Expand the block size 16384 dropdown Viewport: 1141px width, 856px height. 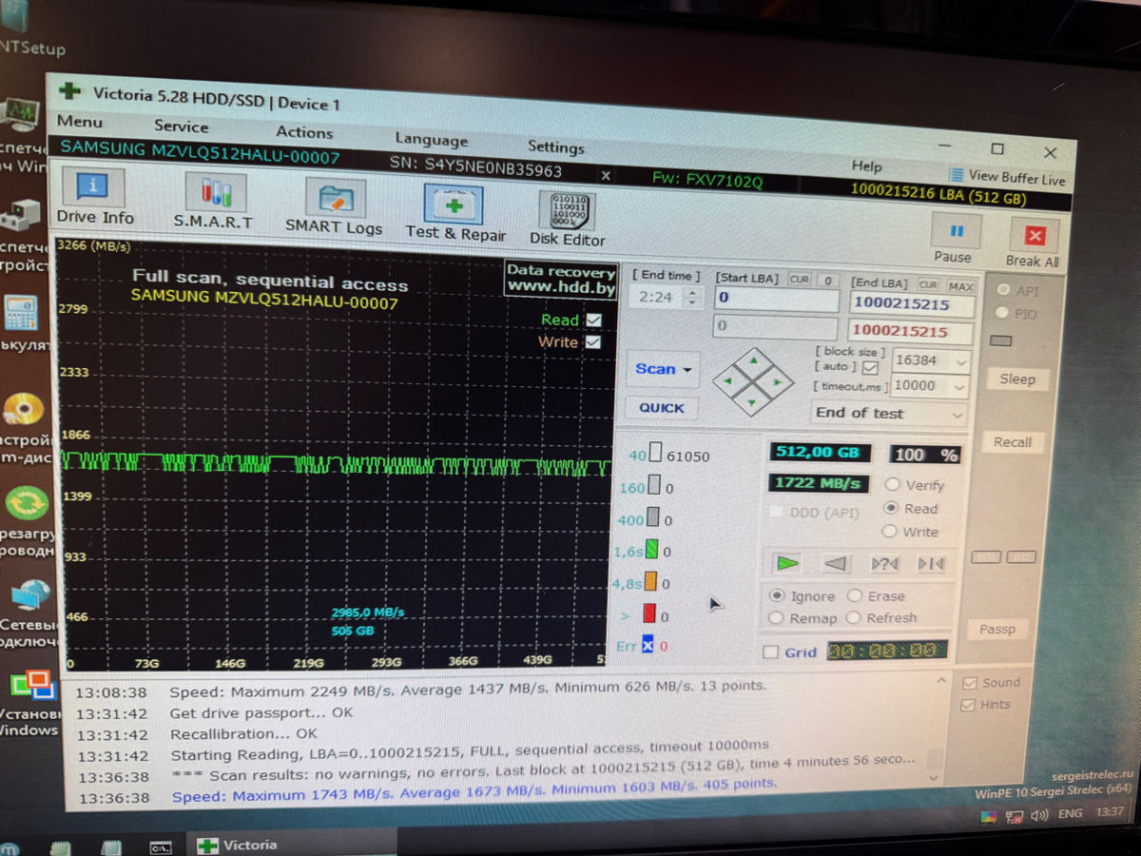coord(960,362)
